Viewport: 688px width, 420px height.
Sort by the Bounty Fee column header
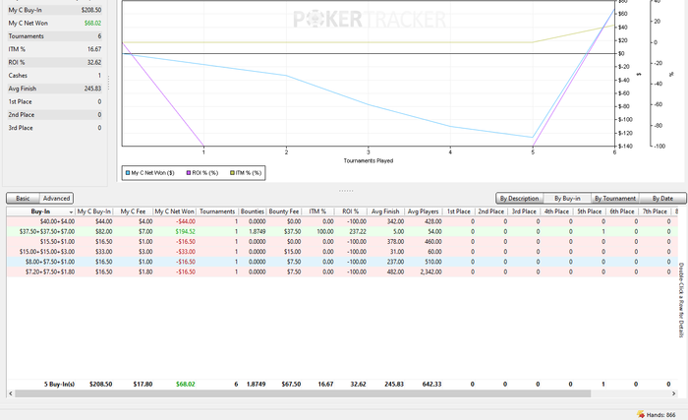(x=284, y=211)
